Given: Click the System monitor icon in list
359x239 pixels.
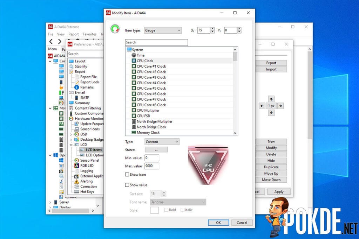Looking at the screenshot, I should click(129, 50).
